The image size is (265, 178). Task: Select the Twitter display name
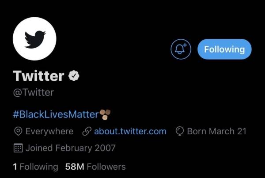coord(38,76)
